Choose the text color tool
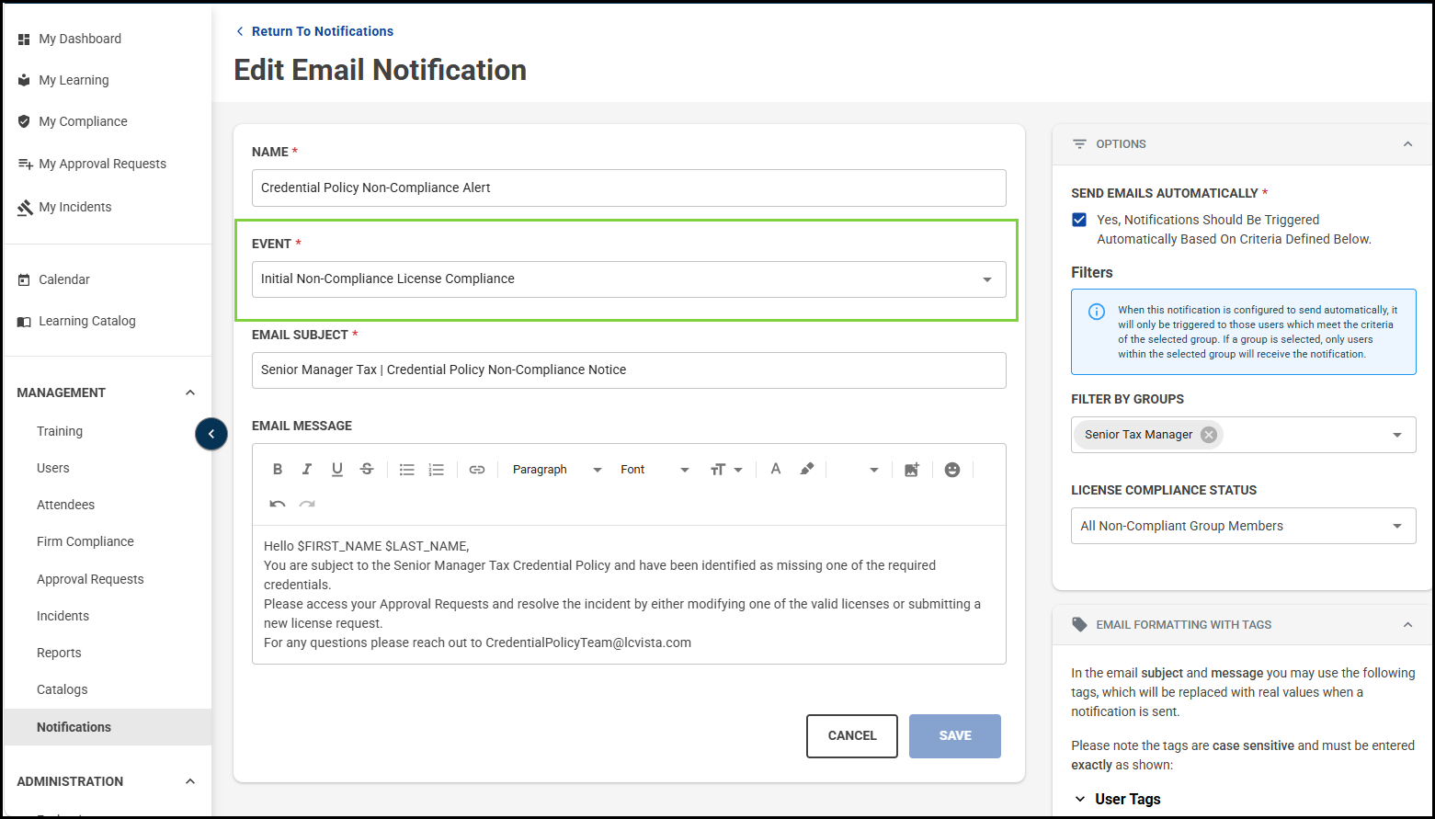Screen dimensions: 1435x819 point(776,470)
